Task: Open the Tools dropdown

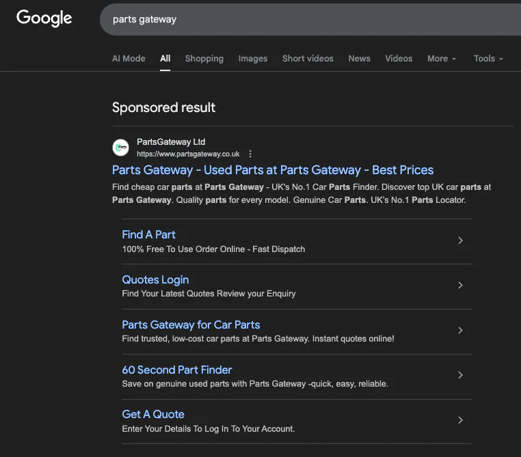Action: click(x=488, y=59)
